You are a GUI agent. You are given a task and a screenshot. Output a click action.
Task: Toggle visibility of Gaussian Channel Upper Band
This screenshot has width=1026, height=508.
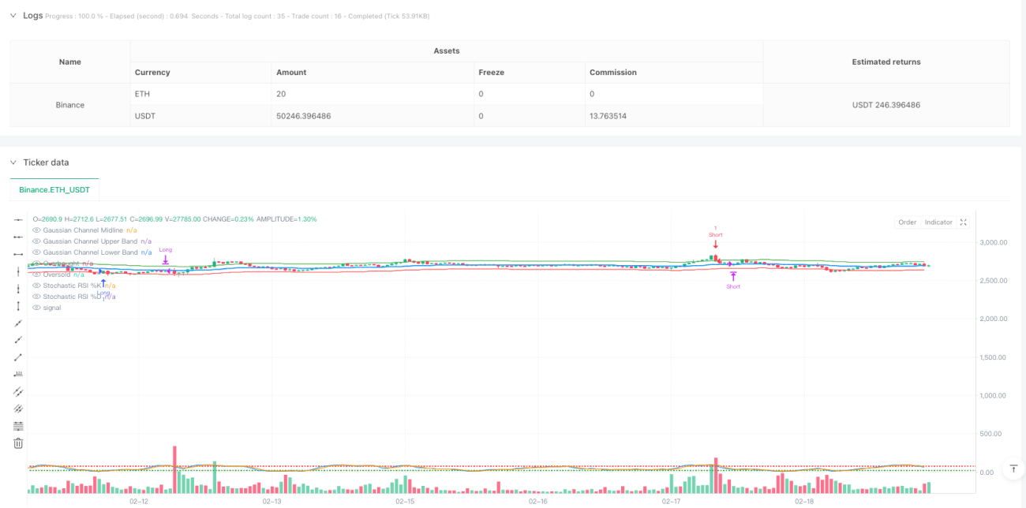(36, 241)
